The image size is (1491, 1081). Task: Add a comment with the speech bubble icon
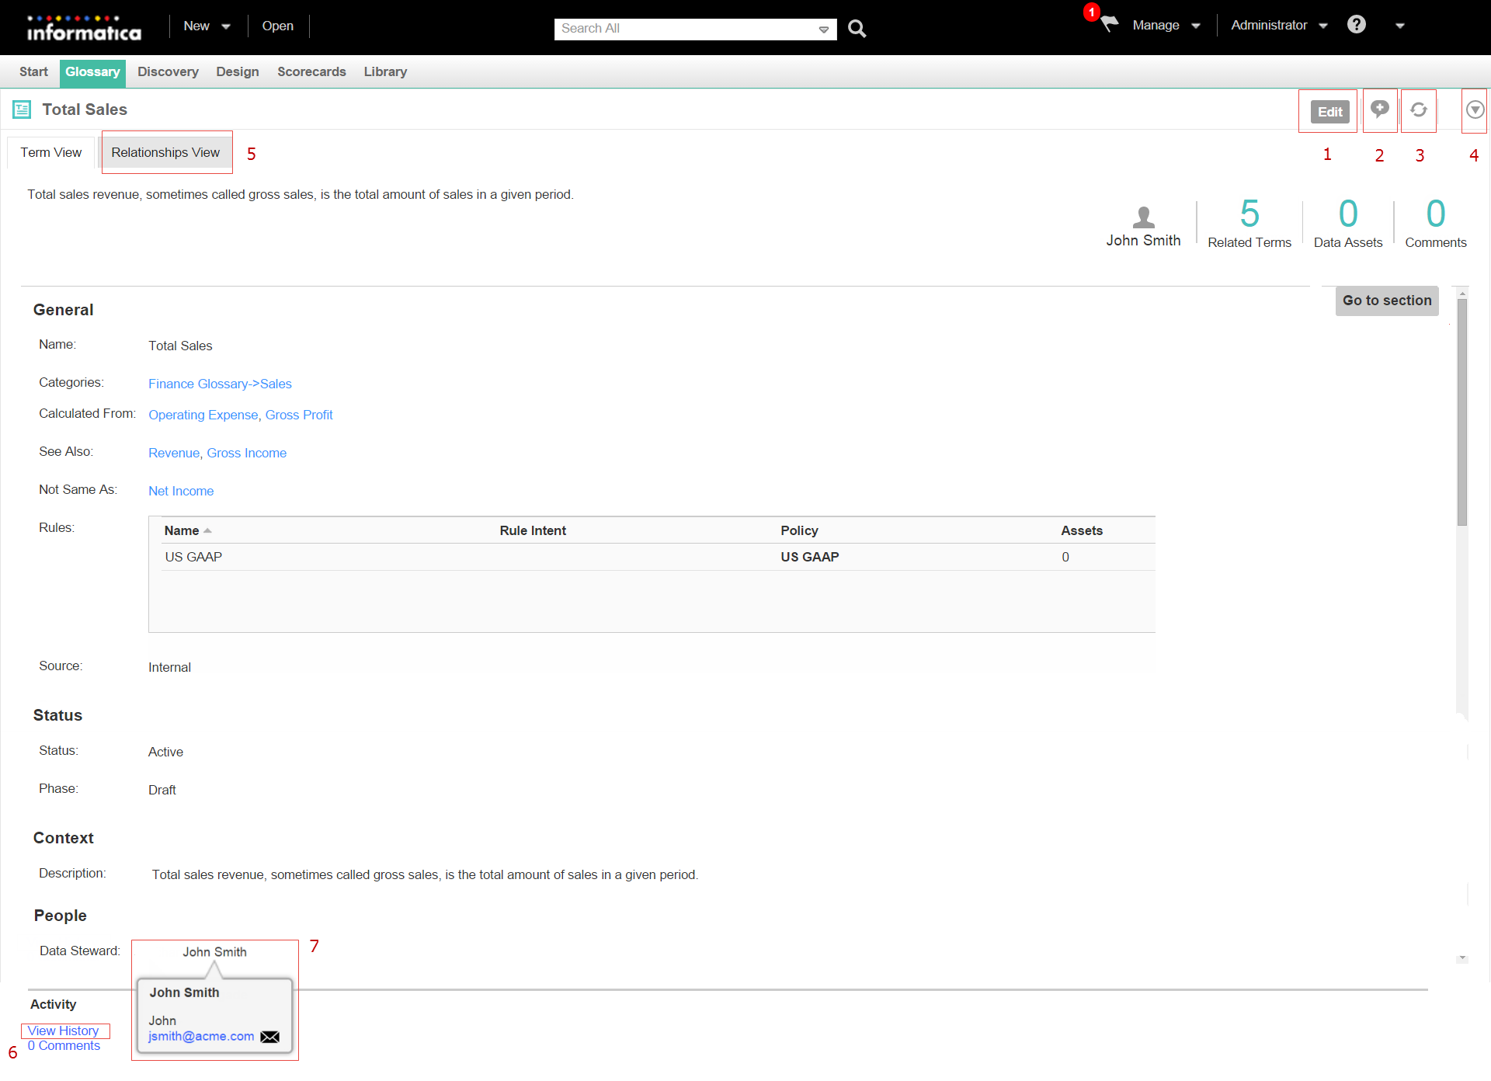(1379, 109)
